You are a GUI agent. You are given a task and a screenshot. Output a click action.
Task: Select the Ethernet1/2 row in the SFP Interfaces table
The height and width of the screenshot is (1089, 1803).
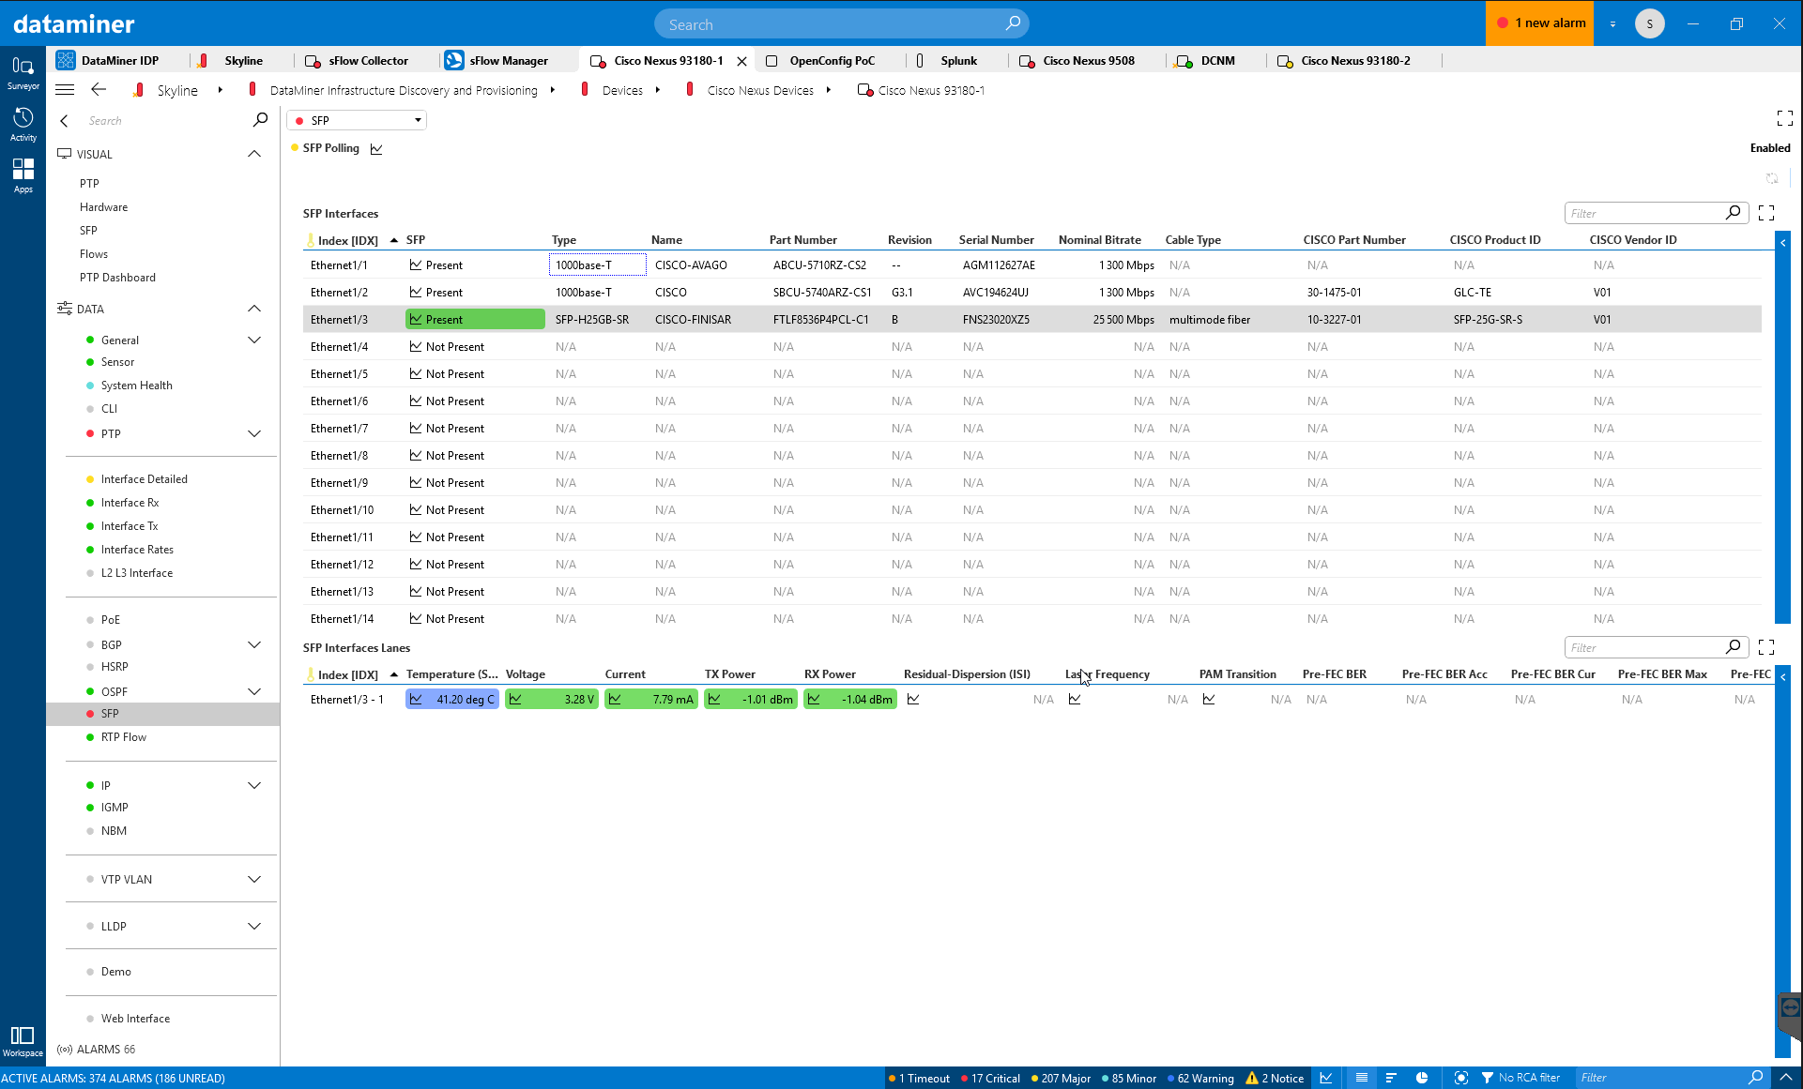[x=1031, y=293]
